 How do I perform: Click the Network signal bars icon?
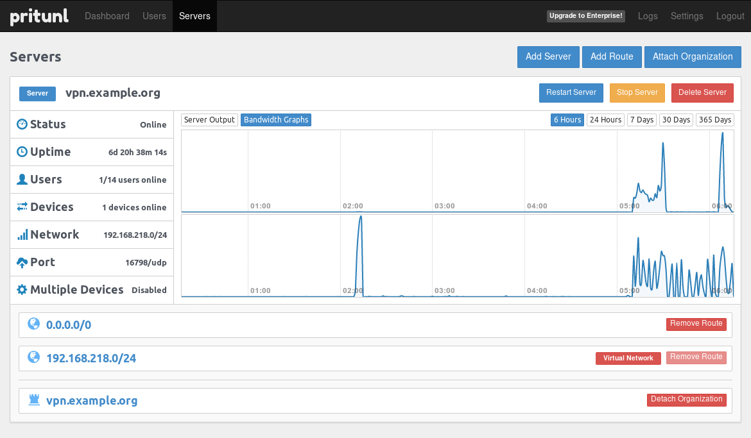(x=22, y=235)
